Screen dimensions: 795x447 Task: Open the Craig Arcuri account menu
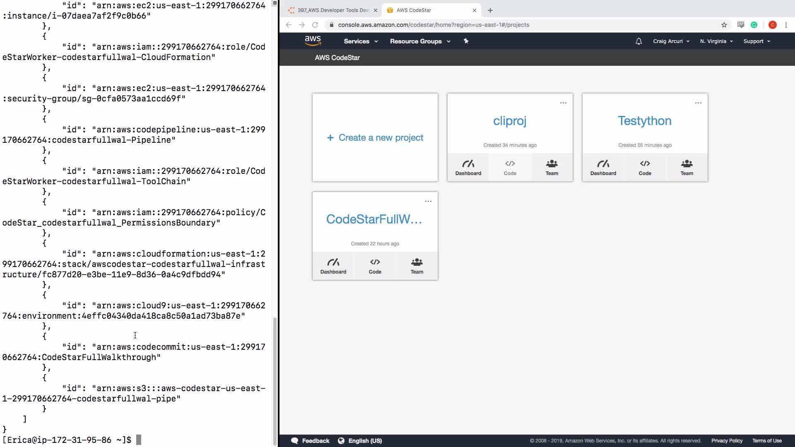tap(671, 41)
